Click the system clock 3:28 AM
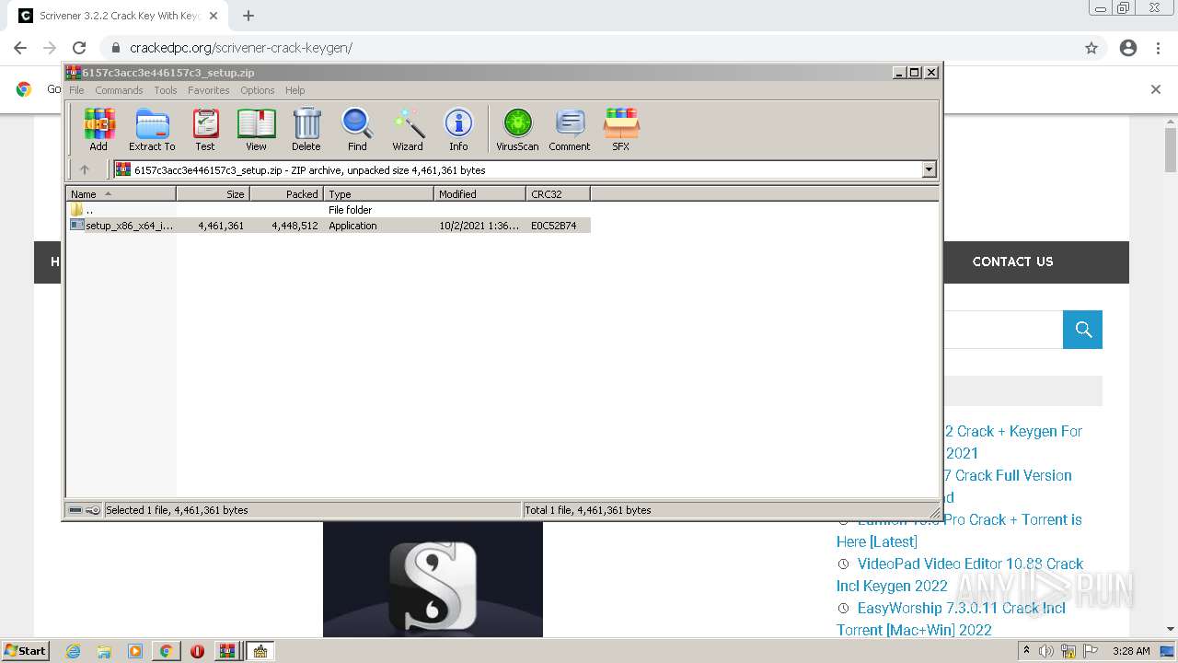The image size is (1178, 663). point(1131,651)
